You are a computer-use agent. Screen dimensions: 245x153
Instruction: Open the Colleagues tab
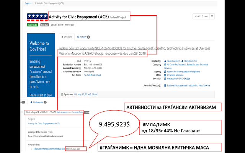(x=38, y=102)
